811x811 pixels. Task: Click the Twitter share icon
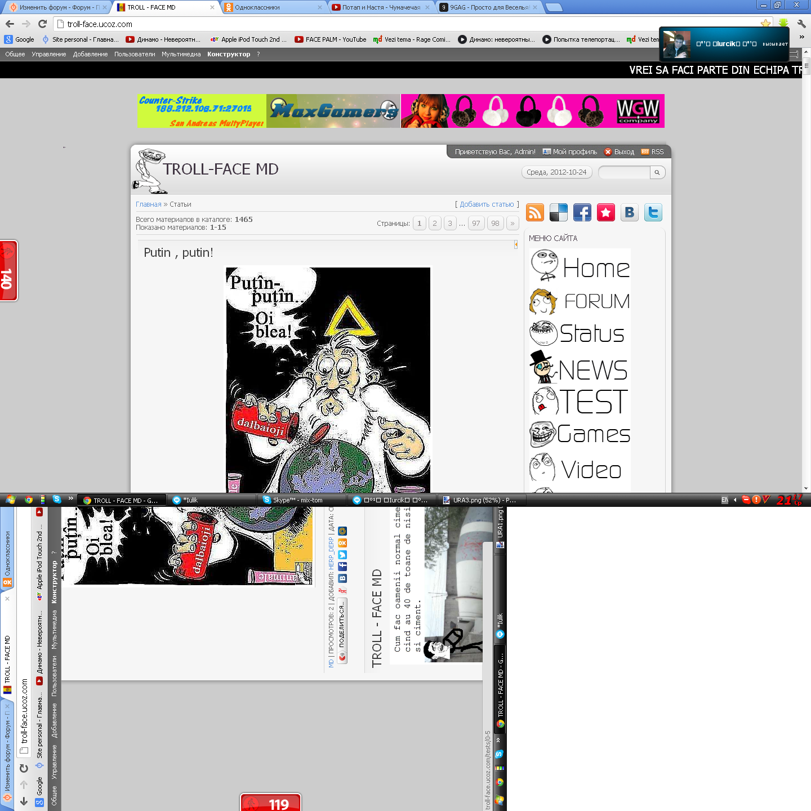click(653, 212)
